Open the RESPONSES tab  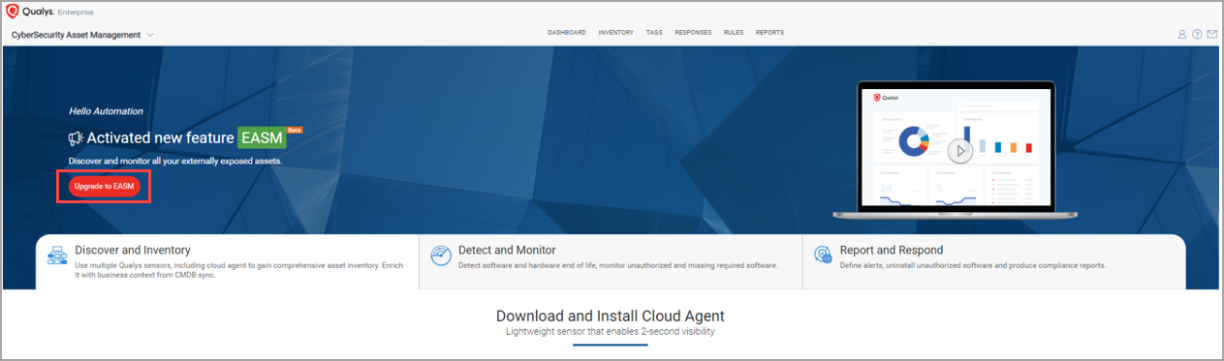[x=693, y=33]
